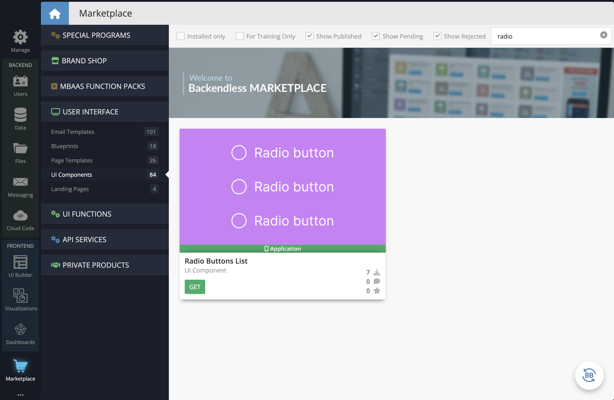This screenshot has height=400, width=614.
Task: Open the Radio Buttons List title
Action: [x=216, y=261]
